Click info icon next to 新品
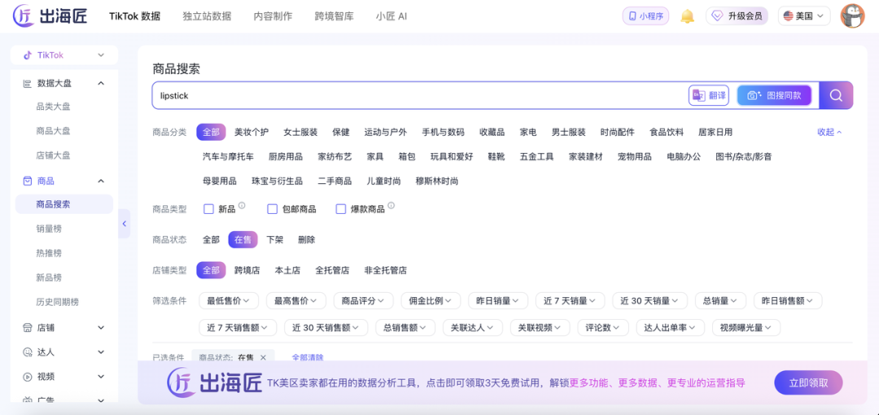 click(x=242, y=206)
